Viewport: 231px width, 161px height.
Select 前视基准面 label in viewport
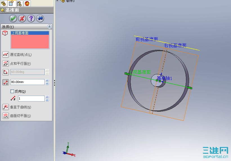[x=147, y=39]
